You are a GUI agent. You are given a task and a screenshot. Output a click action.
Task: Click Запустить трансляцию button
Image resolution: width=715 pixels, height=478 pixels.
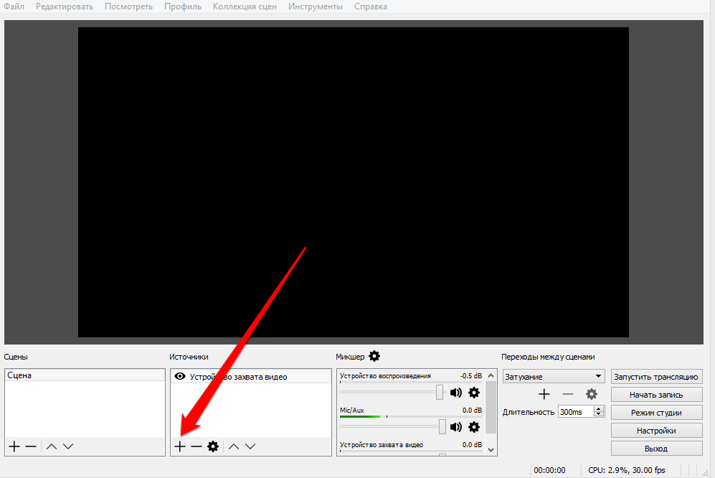[656, 377]
